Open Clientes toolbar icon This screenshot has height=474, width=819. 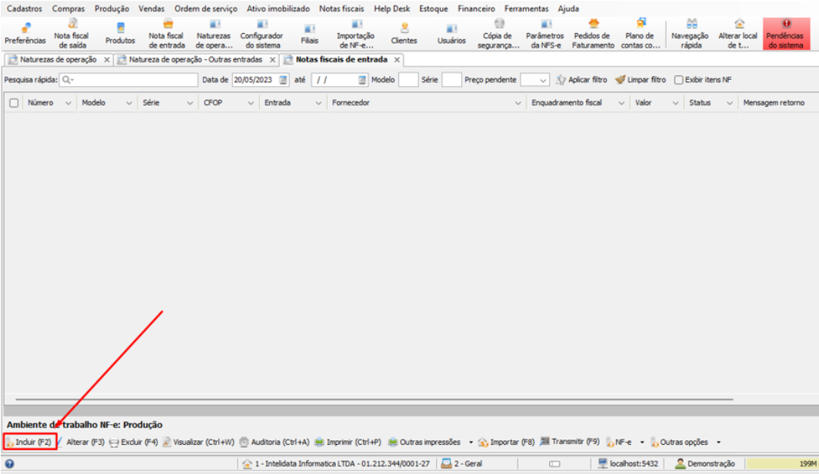point(405,33)
